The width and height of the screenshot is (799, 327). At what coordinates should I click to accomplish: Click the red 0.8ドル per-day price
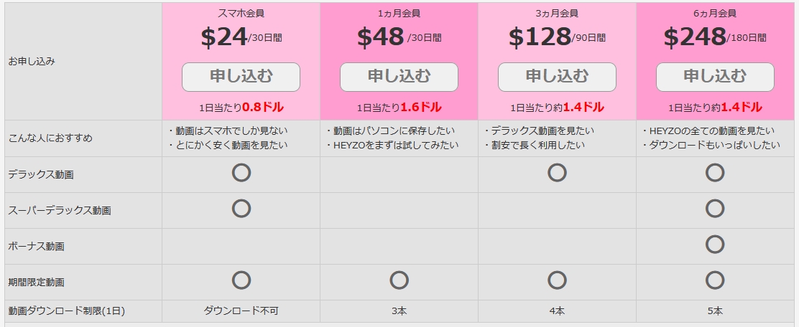(x=263, y=108)
